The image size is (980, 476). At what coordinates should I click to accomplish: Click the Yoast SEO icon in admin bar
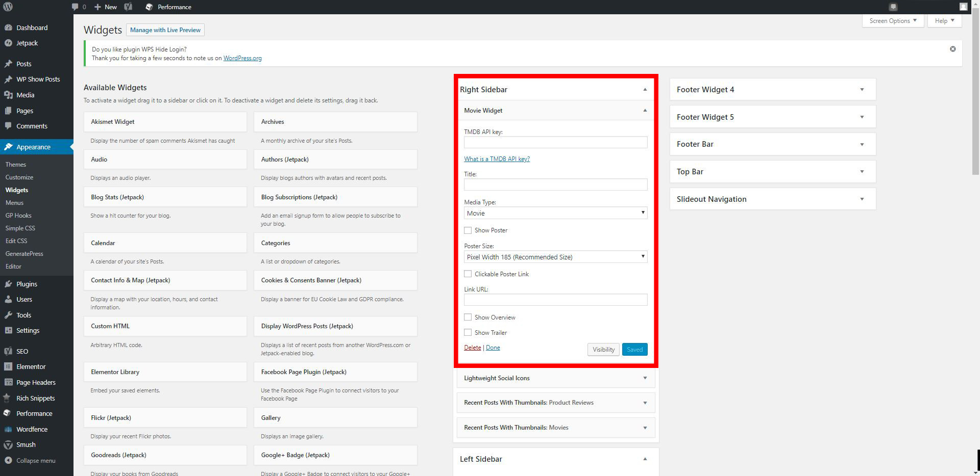point(128,7)
